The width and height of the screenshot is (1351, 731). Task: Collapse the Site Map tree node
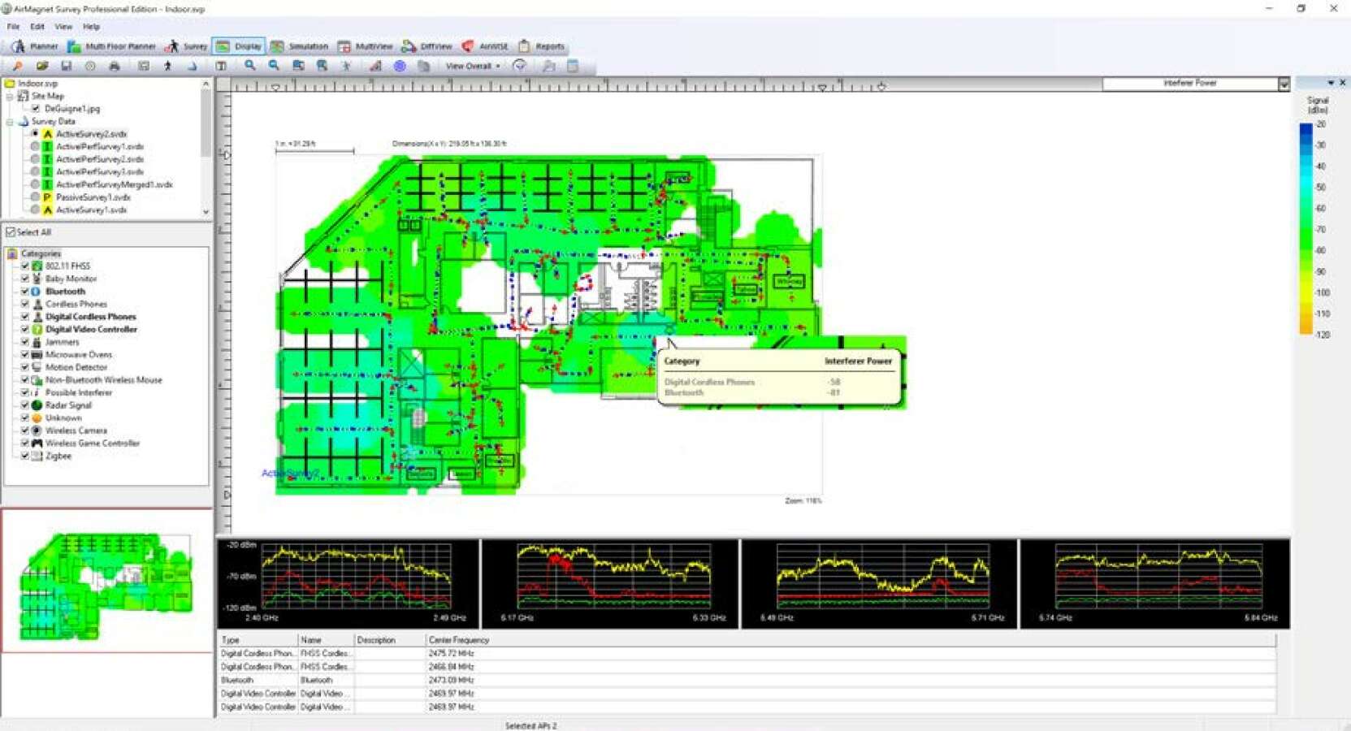pyautogui.click(x=10, y=96)
